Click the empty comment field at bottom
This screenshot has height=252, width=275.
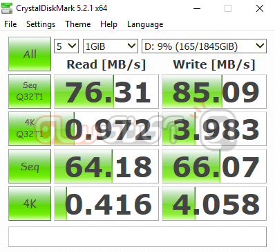click(x=137, y=237)
